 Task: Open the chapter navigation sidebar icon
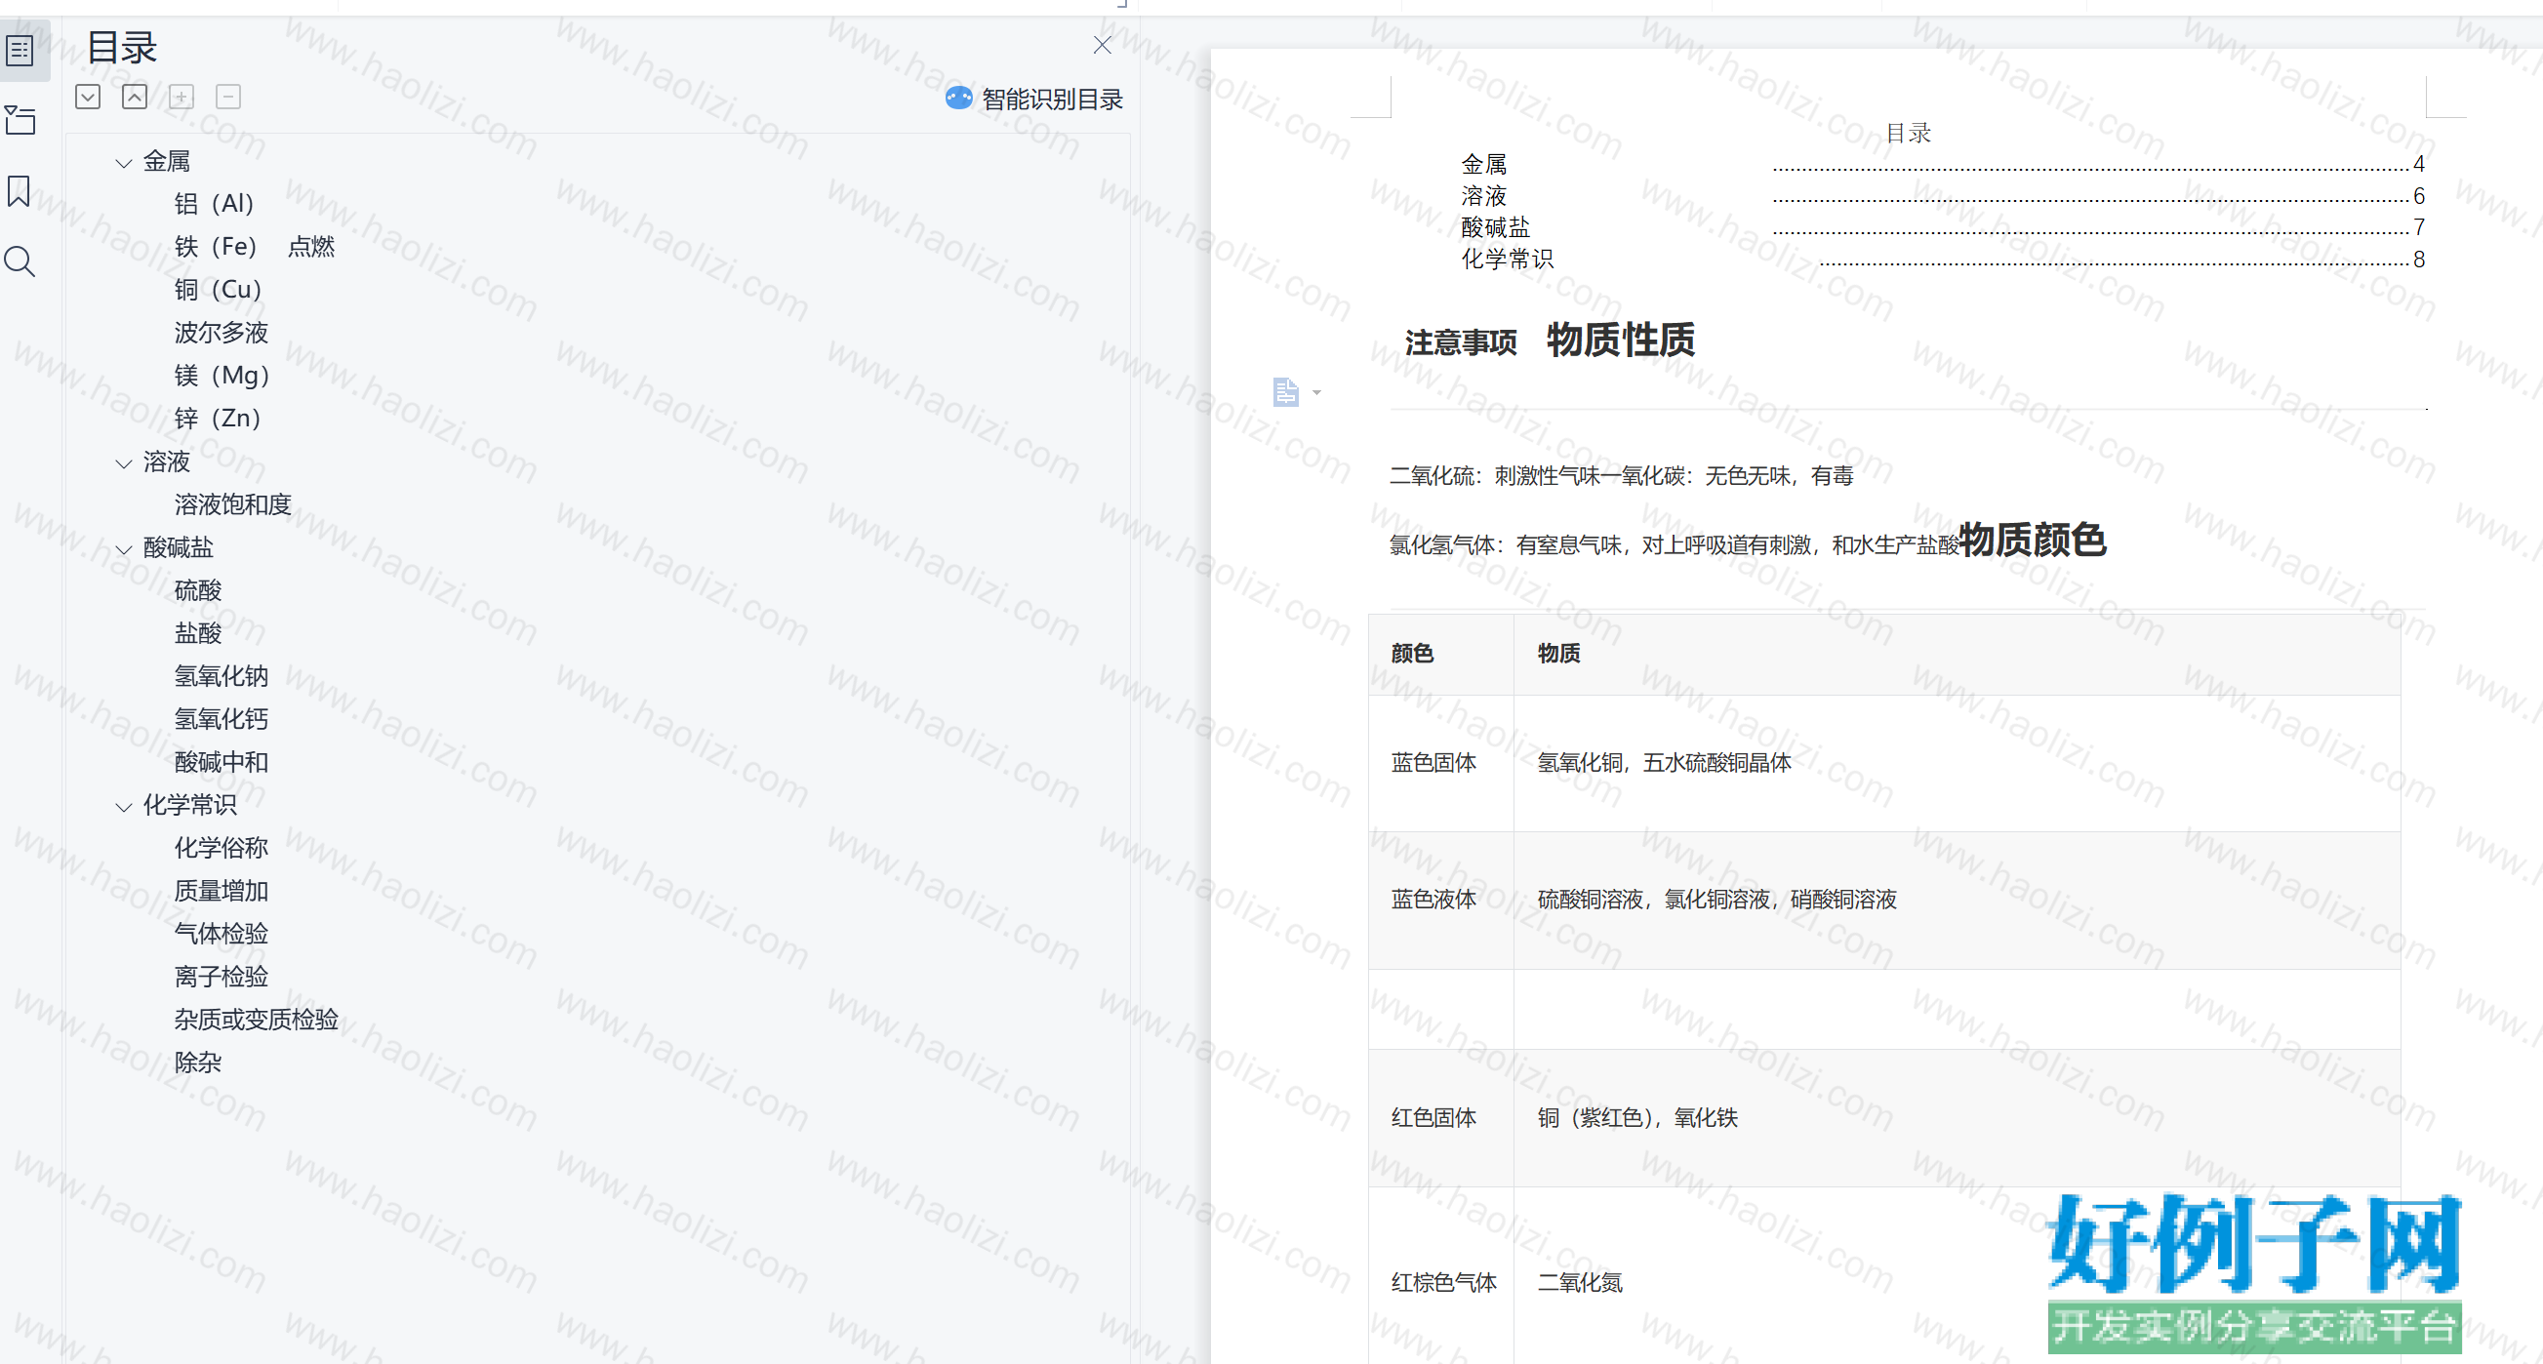(x=20, y=120)
